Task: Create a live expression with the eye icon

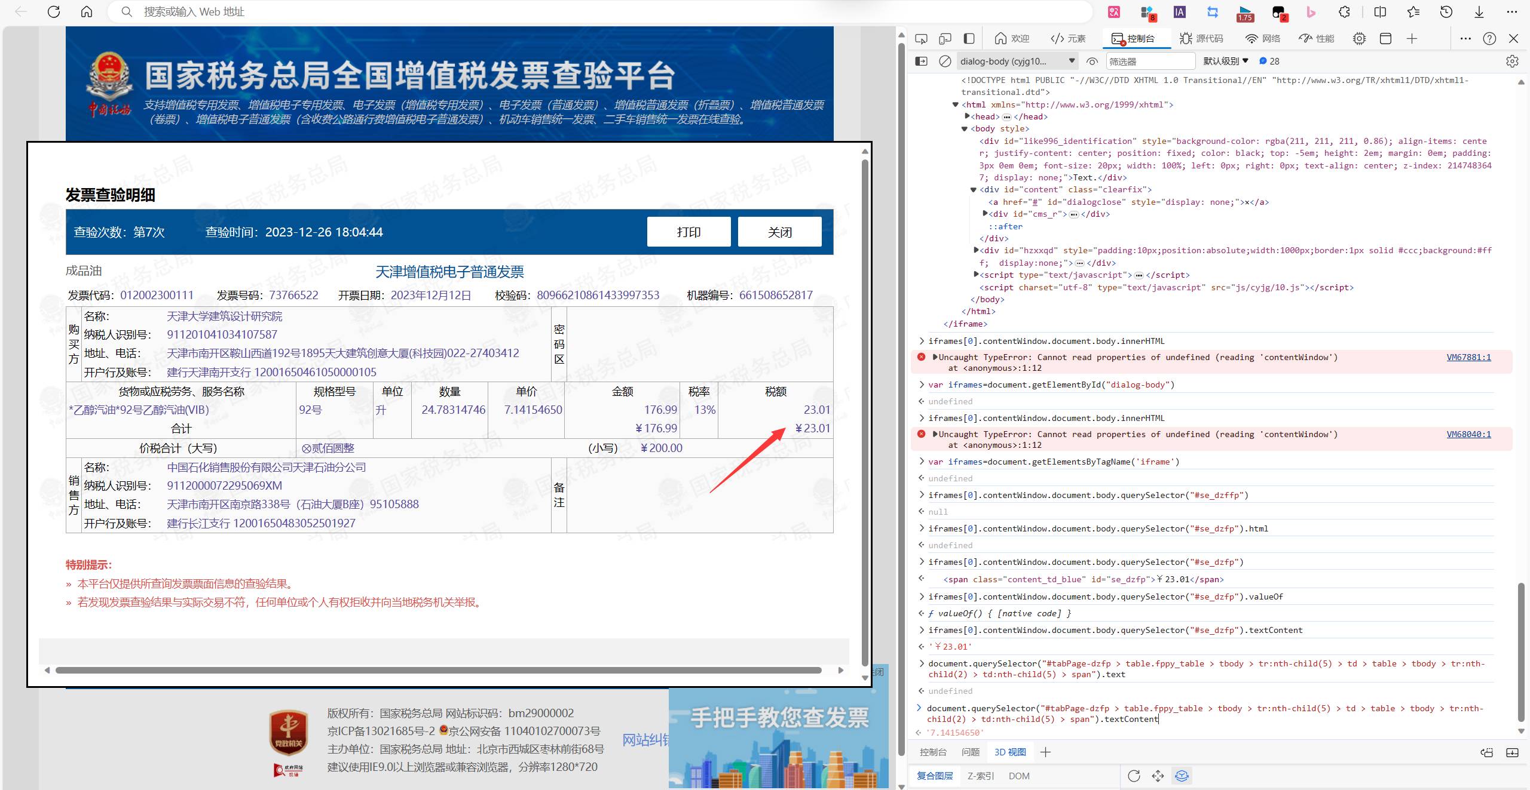Action: (1093, 60)
